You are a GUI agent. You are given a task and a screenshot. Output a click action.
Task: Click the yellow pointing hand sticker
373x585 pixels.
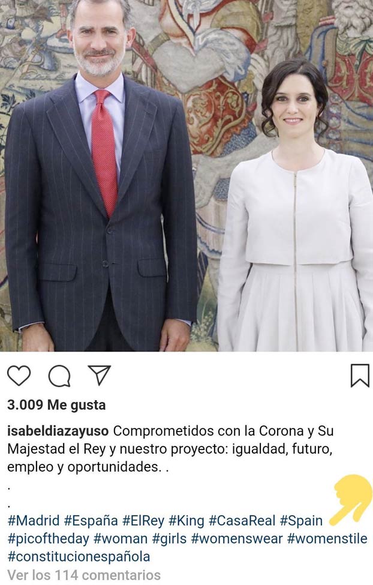coord(351,500)
